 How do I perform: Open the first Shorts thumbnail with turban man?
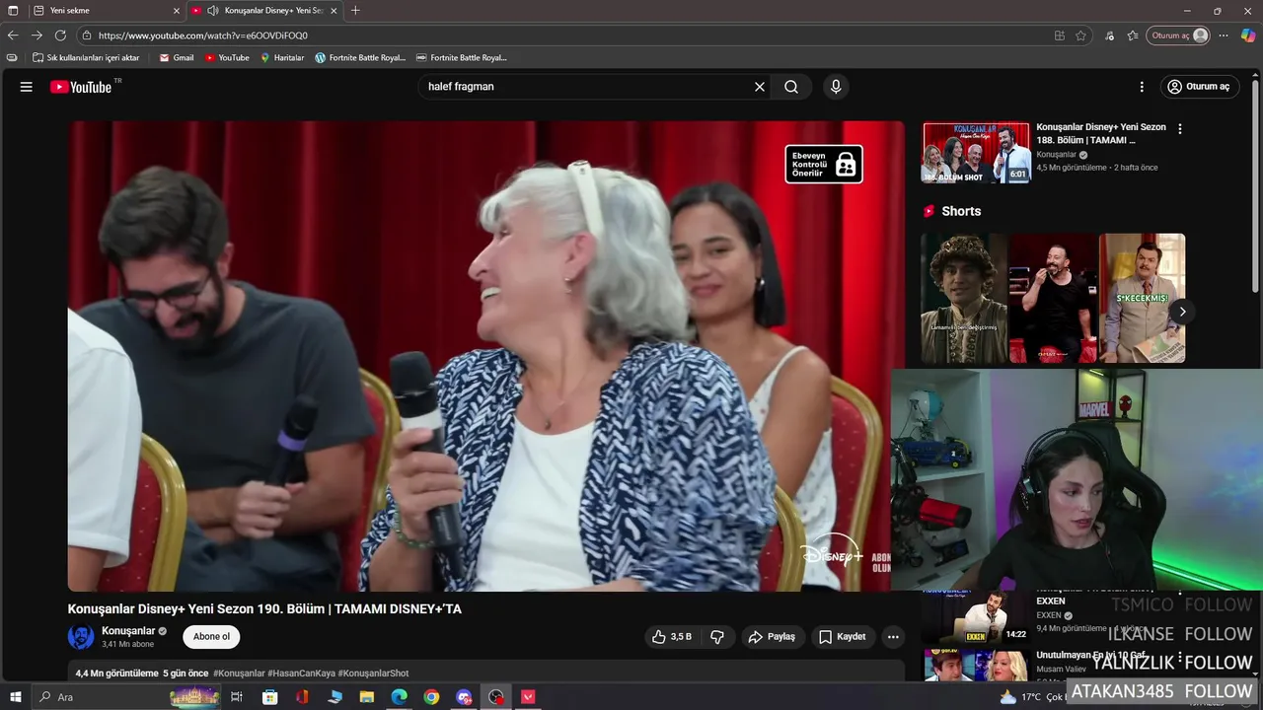(x=964, y=298)
